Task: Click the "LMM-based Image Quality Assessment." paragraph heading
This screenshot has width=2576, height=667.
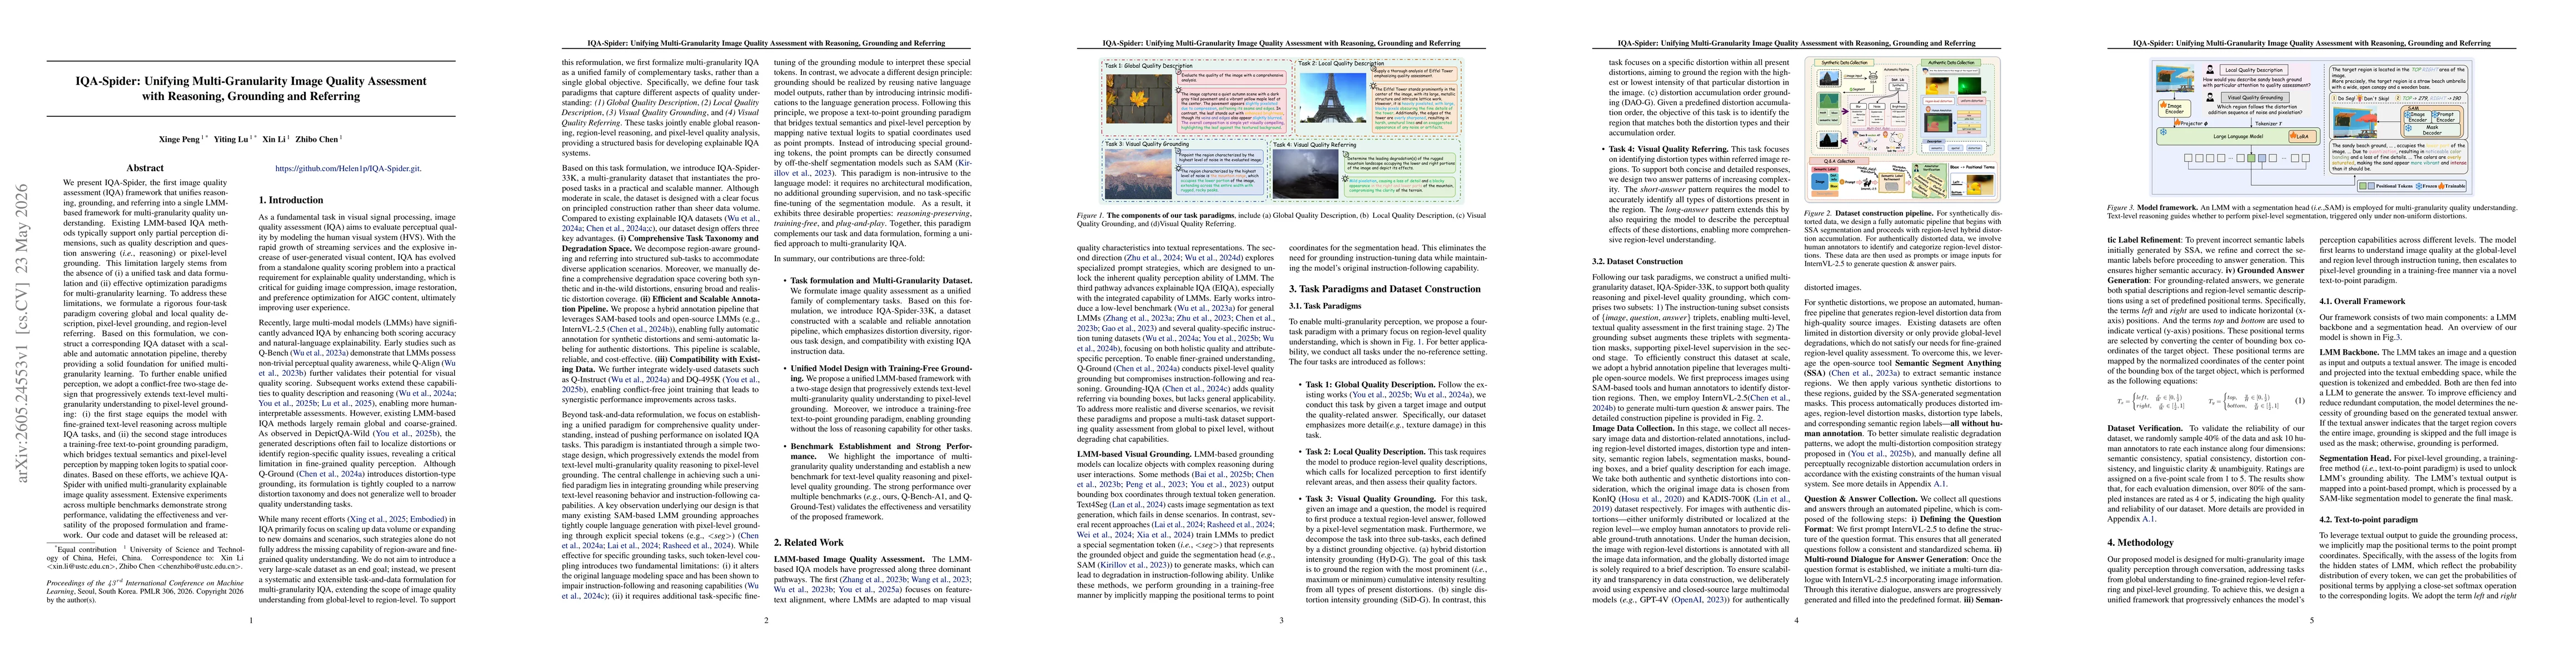Action: (x=849, y=559)
